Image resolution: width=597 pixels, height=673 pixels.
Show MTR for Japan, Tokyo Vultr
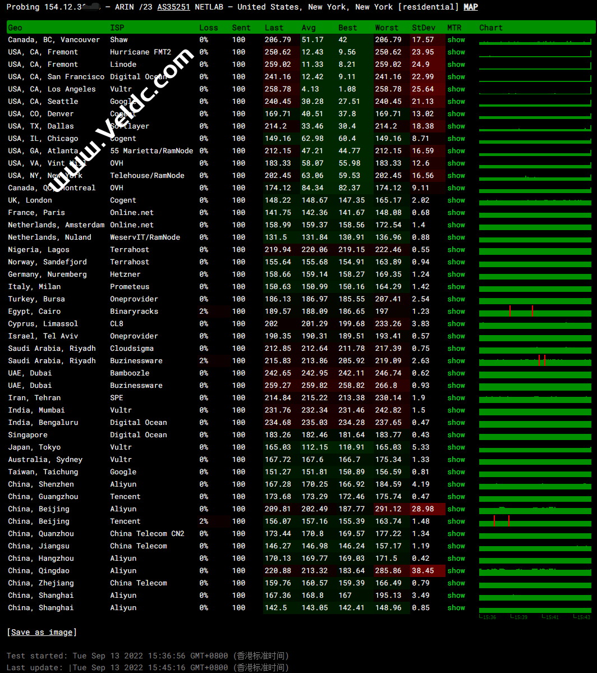[456, 447]
